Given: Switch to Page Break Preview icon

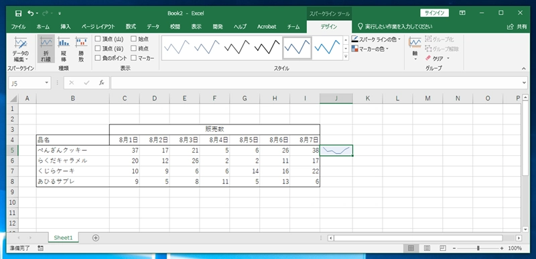Looking at the screenshot, I should pos(442,248).
